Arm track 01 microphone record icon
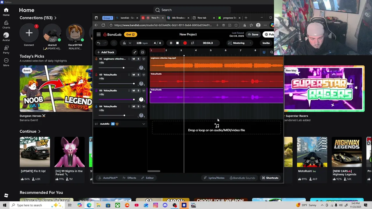 coord(96,59)
